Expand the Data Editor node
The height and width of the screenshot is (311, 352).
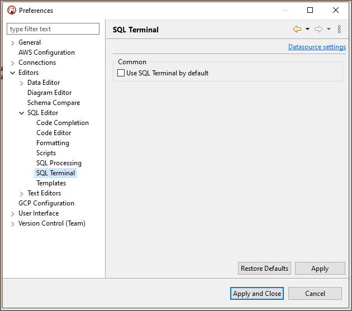click(22, 83)
